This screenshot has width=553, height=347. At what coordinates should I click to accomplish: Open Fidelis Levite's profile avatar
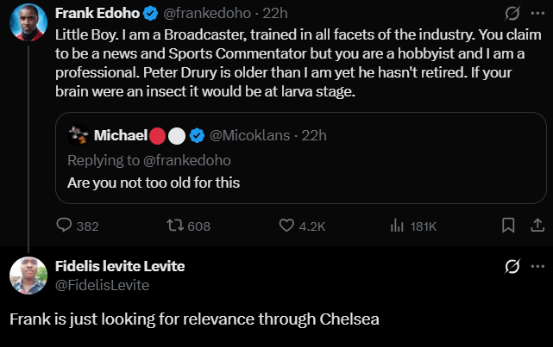tap(27, 275)
